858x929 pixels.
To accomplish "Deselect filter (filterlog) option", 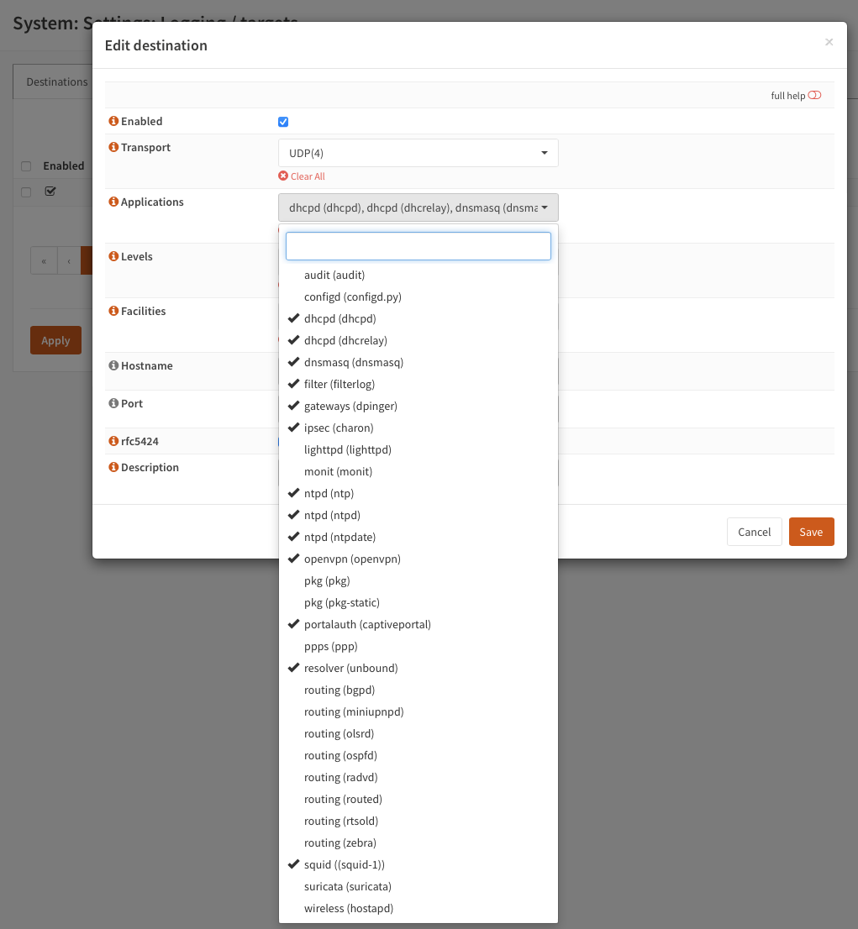I will pos(418,384).
